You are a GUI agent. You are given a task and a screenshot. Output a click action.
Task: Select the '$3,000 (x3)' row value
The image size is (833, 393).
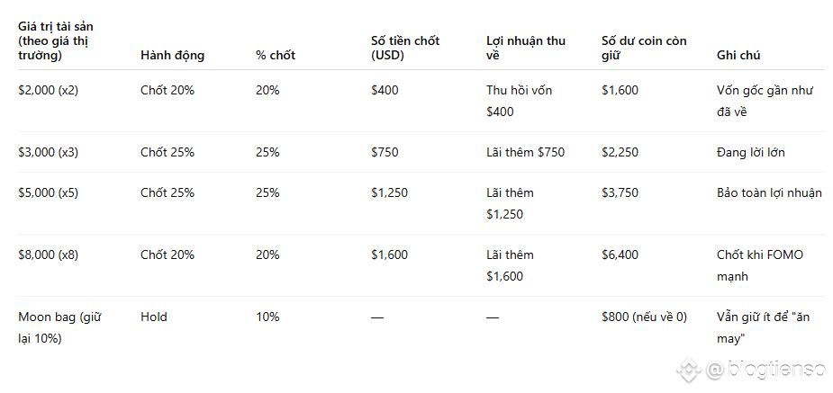click(x=48, y=152)
